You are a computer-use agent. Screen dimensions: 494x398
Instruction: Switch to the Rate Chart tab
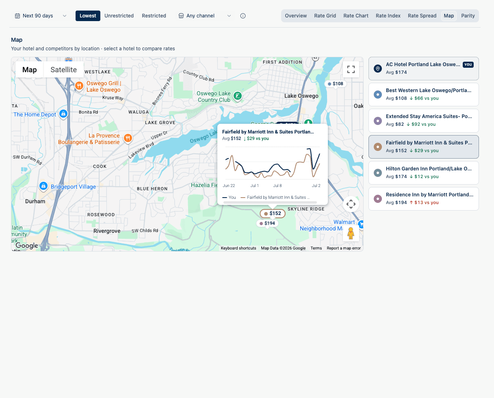[x=356, y=16]
